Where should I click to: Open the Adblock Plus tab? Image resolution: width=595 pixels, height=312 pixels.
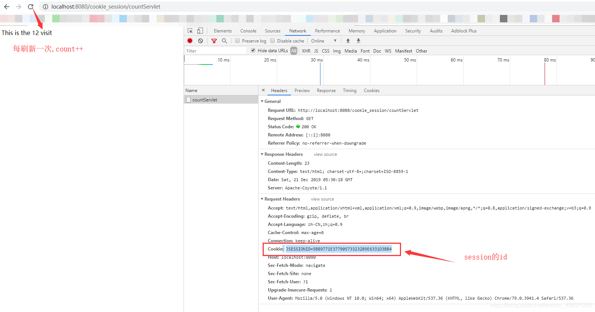coord(464,31)
